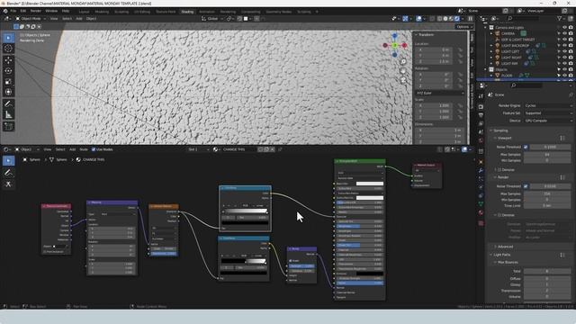Collapse the Light Paths panel

pos(502,255)
